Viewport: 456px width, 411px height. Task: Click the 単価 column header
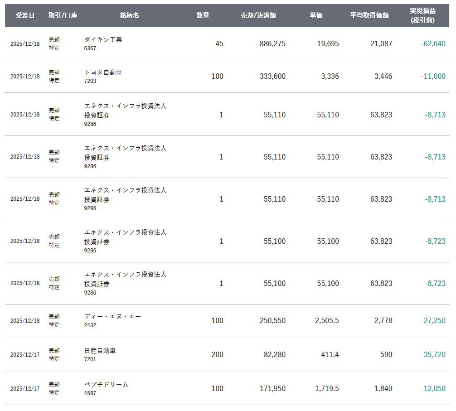click(316, 15)
